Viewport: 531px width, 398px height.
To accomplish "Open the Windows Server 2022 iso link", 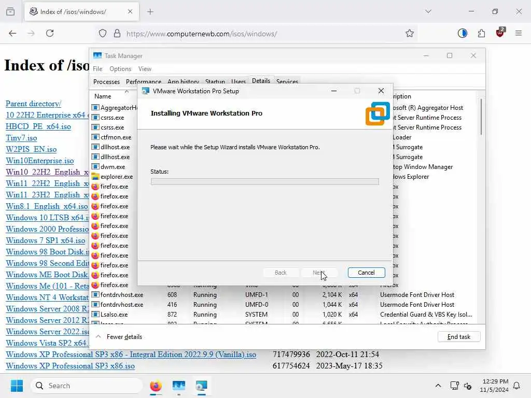I will 47,332.
